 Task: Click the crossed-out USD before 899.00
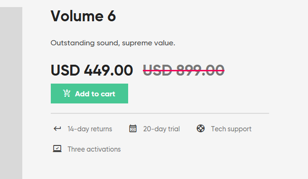tap(158, 70)
